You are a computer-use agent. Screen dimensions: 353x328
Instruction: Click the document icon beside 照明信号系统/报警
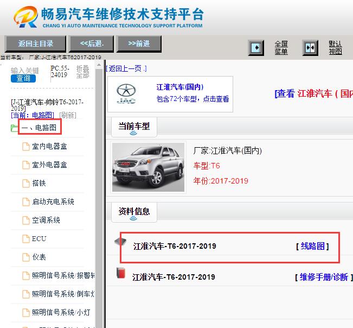tap(26, 276)
